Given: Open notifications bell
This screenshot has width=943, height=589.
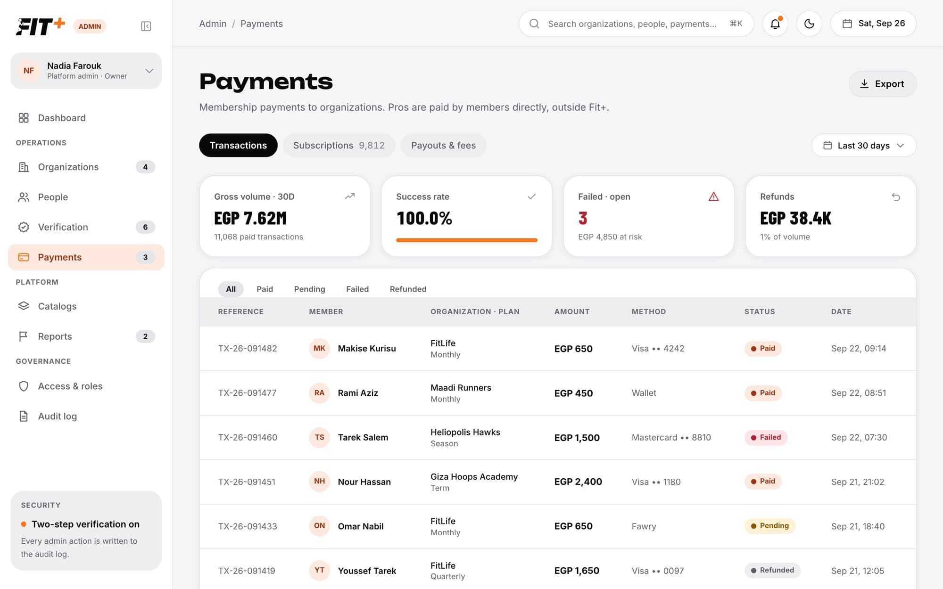Looking at the screenshot, I should [775, 24].
